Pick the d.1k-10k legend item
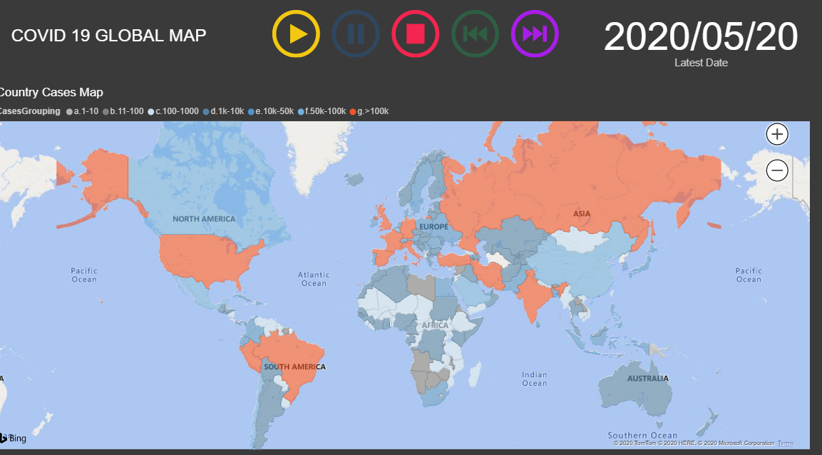This screenshot has width=822, height=455. point(227,111)
